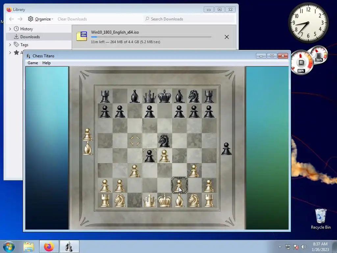Click the black pawn beside the white center pawn
The image size is (337, 253).
pos(150,156)
